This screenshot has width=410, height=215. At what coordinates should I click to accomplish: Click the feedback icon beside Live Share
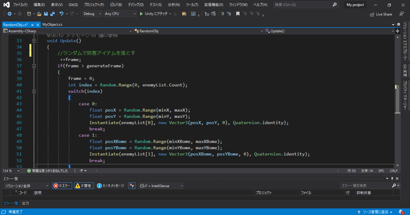coord(401,14)
